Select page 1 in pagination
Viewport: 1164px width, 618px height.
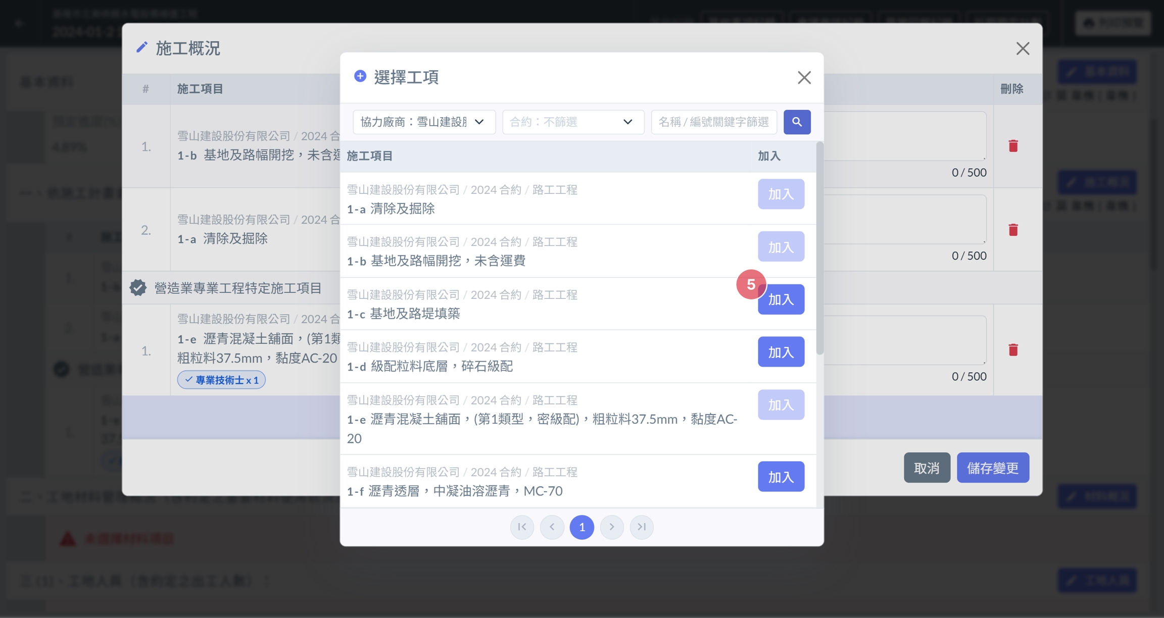click(x=581, y=527)
